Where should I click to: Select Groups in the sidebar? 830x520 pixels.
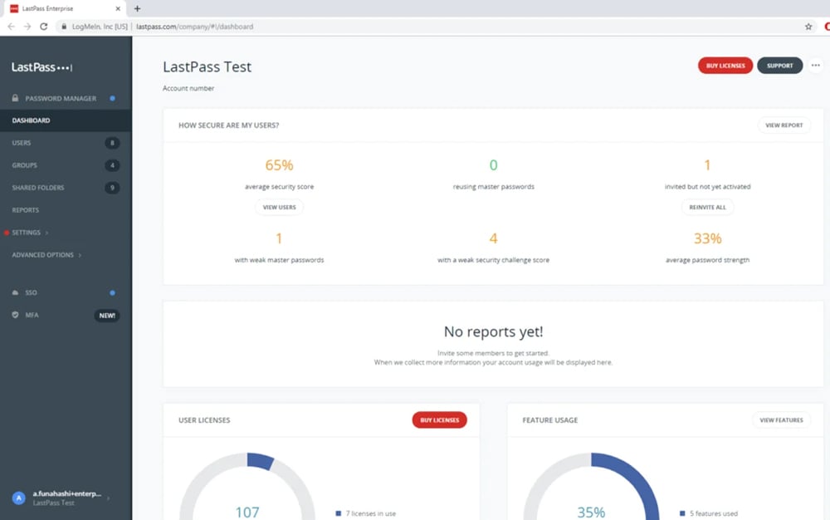(x=25, y=165)
